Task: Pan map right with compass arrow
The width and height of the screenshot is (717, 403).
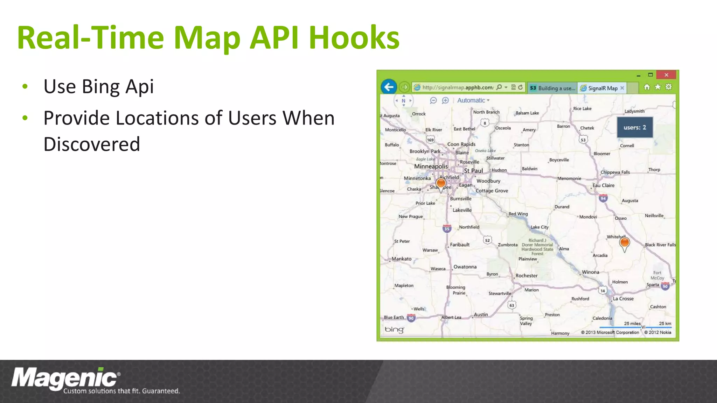Action: [411, 101]
